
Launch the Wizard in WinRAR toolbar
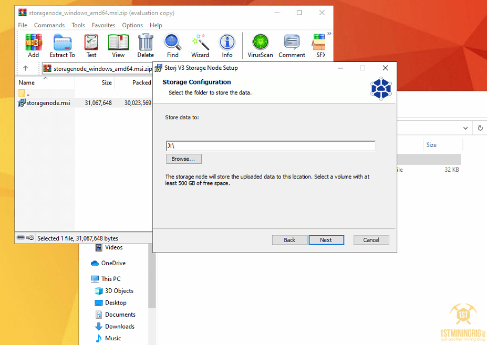[200, 46]
